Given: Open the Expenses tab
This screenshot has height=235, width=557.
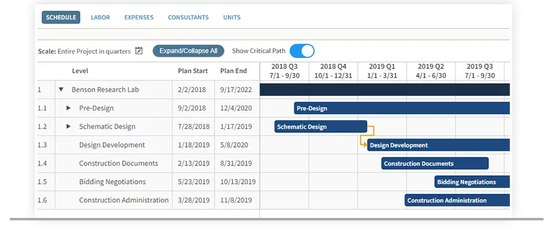Looking at the screenshot, I should (139, 17).
